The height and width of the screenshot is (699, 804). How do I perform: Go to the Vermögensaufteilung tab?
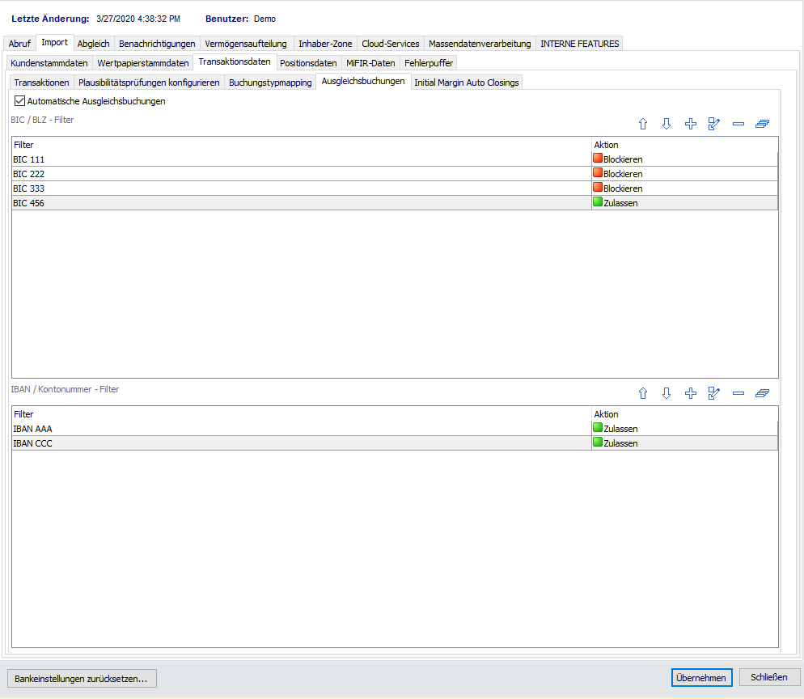(x=246, y=44)
